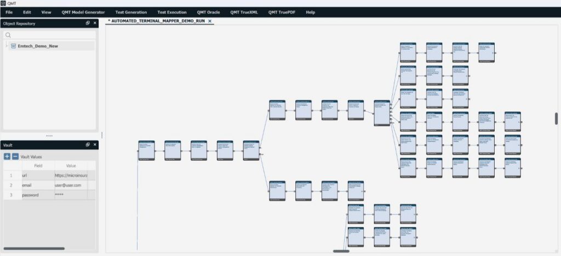Click the masked password value cell
This screenshot has height=256, width=561.
pyautogui.click(x=71, y=195)
